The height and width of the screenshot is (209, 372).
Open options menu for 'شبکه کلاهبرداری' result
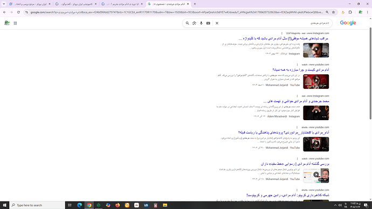click(297, 190)
